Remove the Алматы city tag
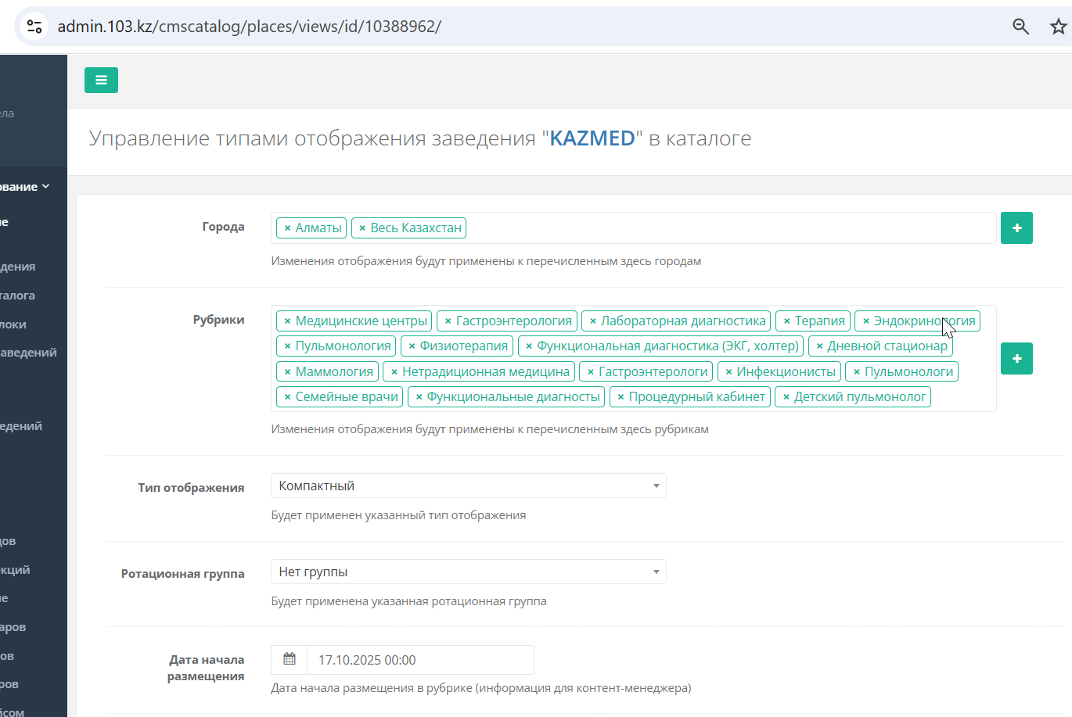This screenshot has height=717, width=1072. click(287, 228)
